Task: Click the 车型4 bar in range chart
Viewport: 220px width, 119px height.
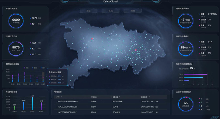Action: tap(31, 78)
